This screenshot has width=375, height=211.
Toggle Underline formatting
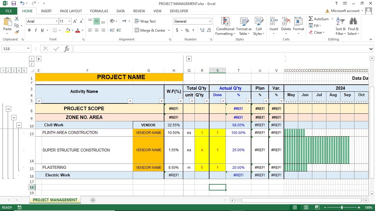42,30
